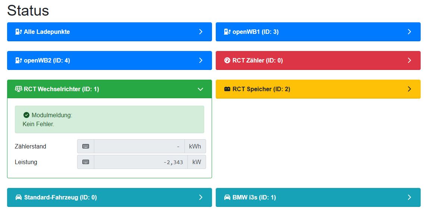Click the charging station icon for openWB1
The height and width of the screenshot is (211, 427).
[227, 32]
